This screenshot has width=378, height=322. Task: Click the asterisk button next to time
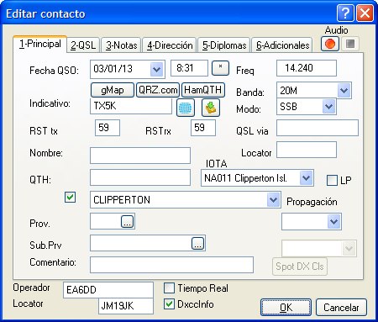point(220,68)
